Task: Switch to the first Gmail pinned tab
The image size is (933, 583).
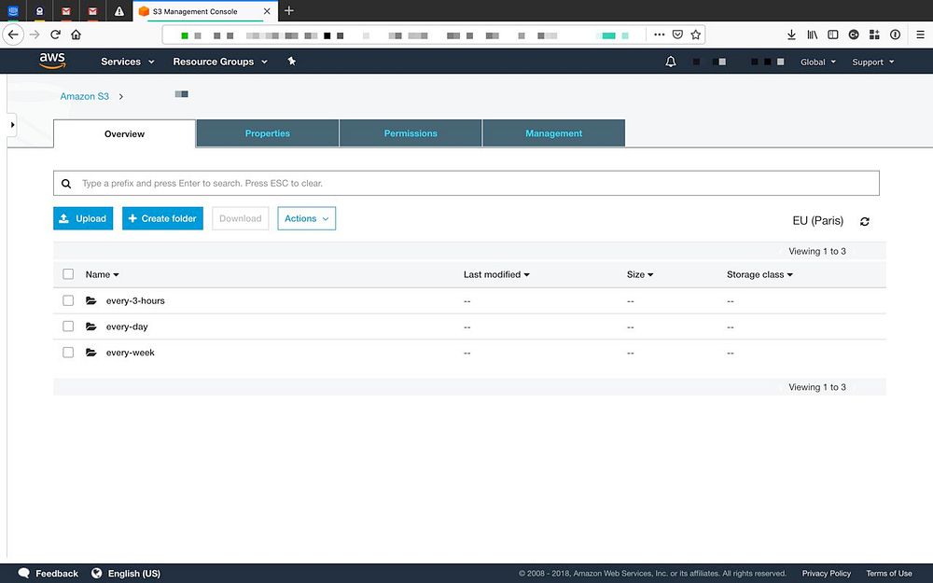Action: (x=66, y=11)
